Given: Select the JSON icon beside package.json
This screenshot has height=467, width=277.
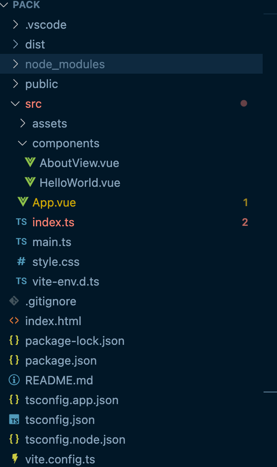Looking at the screenshot, I should 14,360.
